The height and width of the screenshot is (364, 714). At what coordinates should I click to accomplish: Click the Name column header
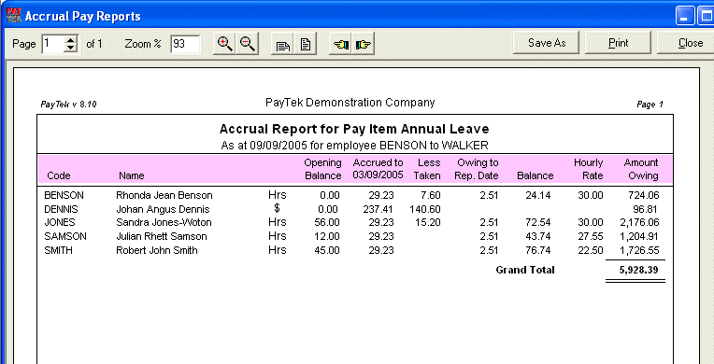[x=131, y=175]
